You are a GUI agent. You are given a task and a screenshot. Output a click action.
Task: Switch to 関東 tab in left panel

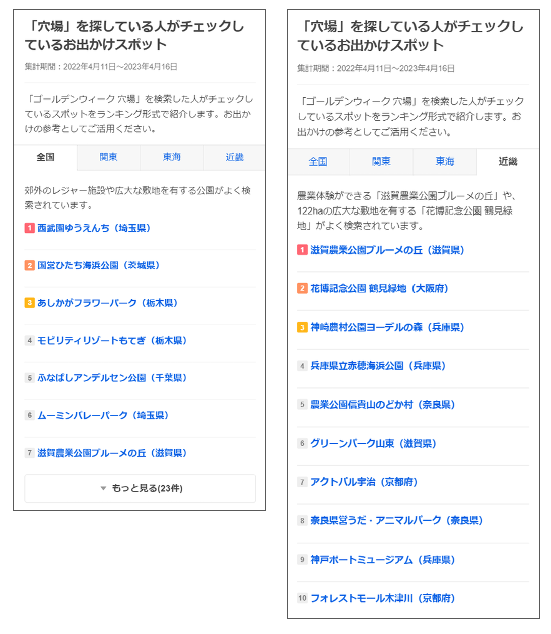[108, 157]
